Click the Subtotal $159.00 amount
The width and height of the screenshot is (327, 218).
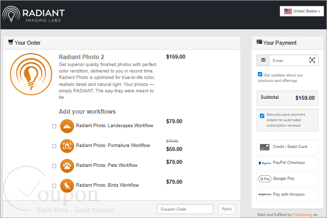point(305,98)
